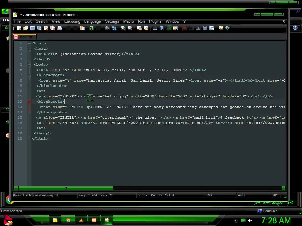The image size is (302, 226).
Task: Open XAMPP control panel from the taskbar
Action: tap(94, 220)
